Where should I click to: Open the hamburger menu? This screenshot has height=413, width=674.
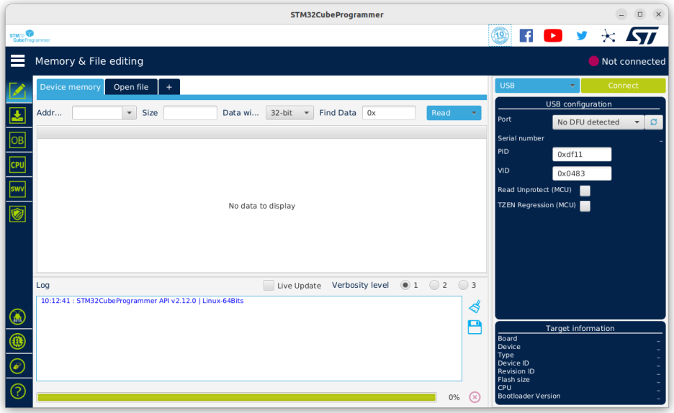pos(17,61)
